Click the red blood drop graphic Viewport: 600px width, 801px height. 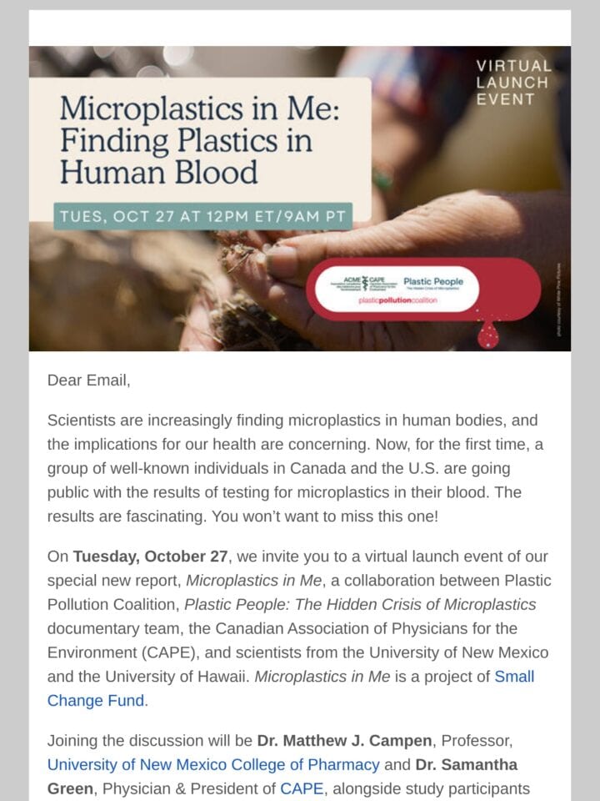(x=487, y=335)
